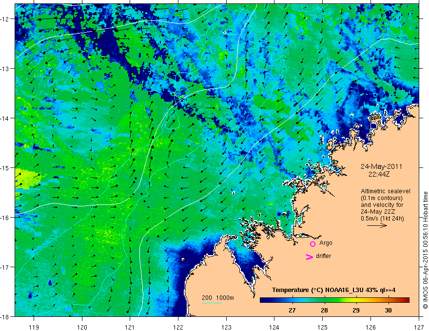
Task: Click the temperature color bar
Action: point(334,300)
